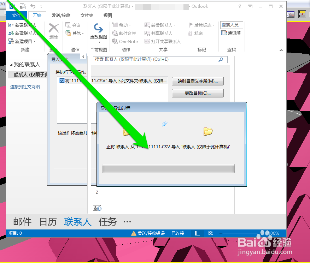
Task: Click the Ribbon Display Options icon
Action: pos(250,6)
